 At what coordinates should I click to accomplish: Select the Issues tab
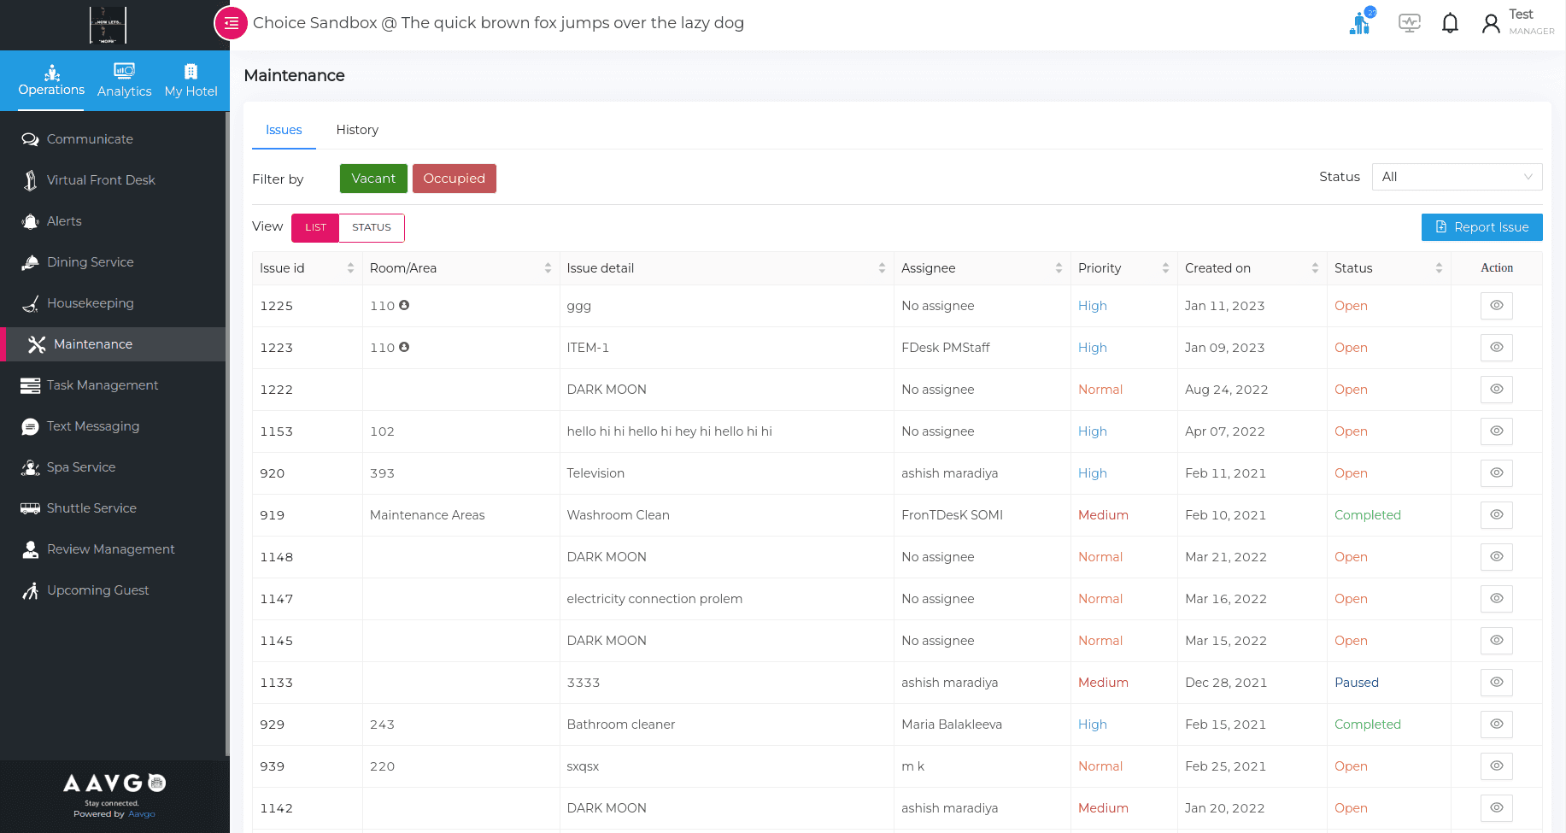[284, 130]
